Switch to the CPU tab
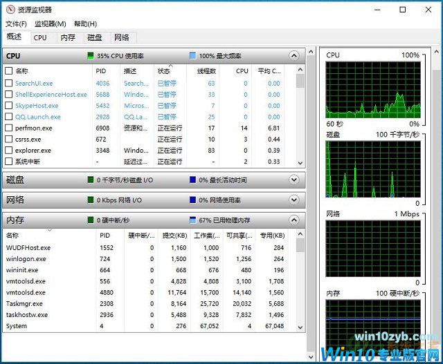443x364 pixels. coord(40,37)
